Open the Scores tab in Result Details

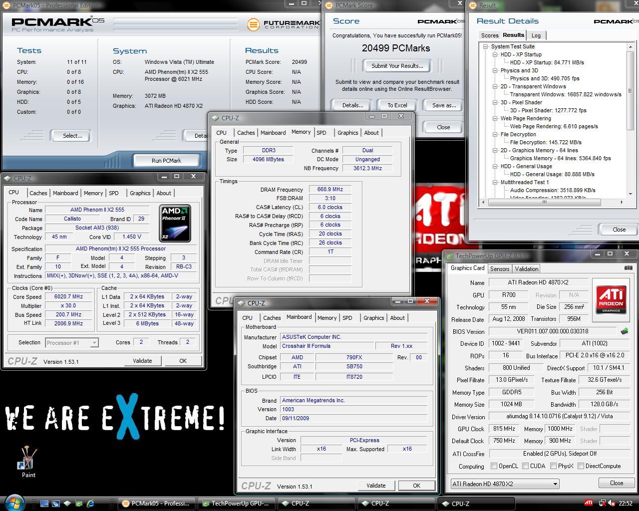click(x=489, y=35)
